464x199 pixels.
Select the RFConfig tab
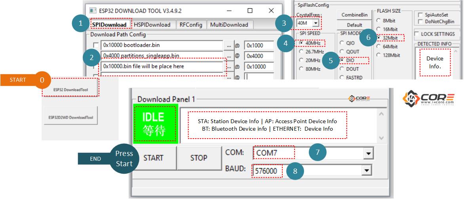[191, 24]
